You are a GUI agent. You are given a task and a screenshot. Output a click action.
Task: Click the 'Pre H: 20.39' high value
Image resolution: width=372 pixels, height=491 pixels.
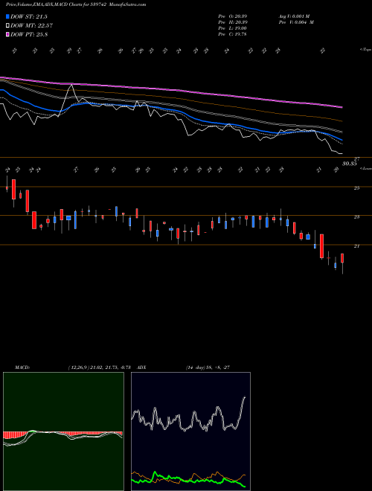232,22
